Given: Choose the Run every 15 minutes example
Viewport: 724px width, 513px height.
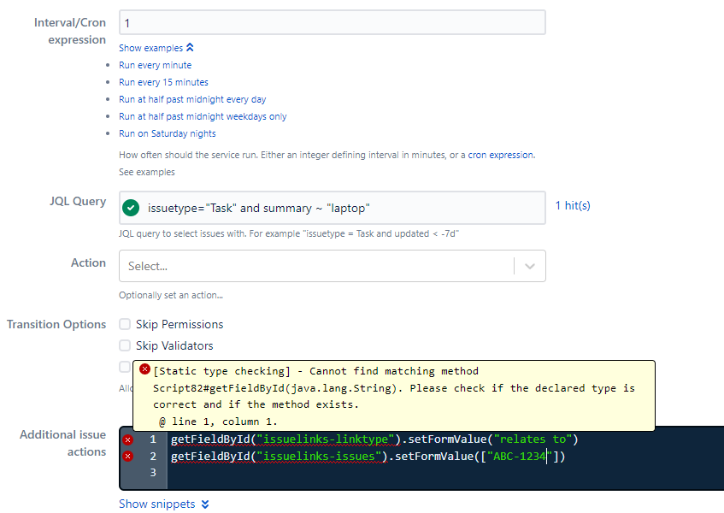Looking at the screenshot, I should coord(163,82).
